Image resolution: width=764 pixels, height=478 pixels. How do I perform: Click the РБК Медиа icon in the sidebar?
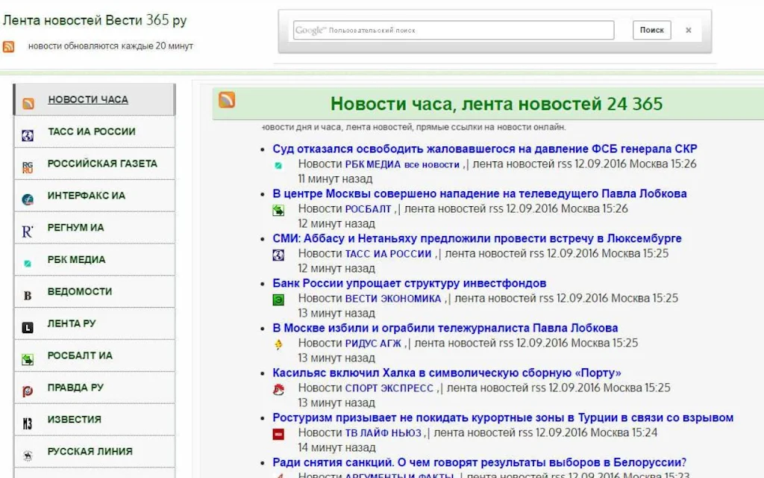(28, 264)
